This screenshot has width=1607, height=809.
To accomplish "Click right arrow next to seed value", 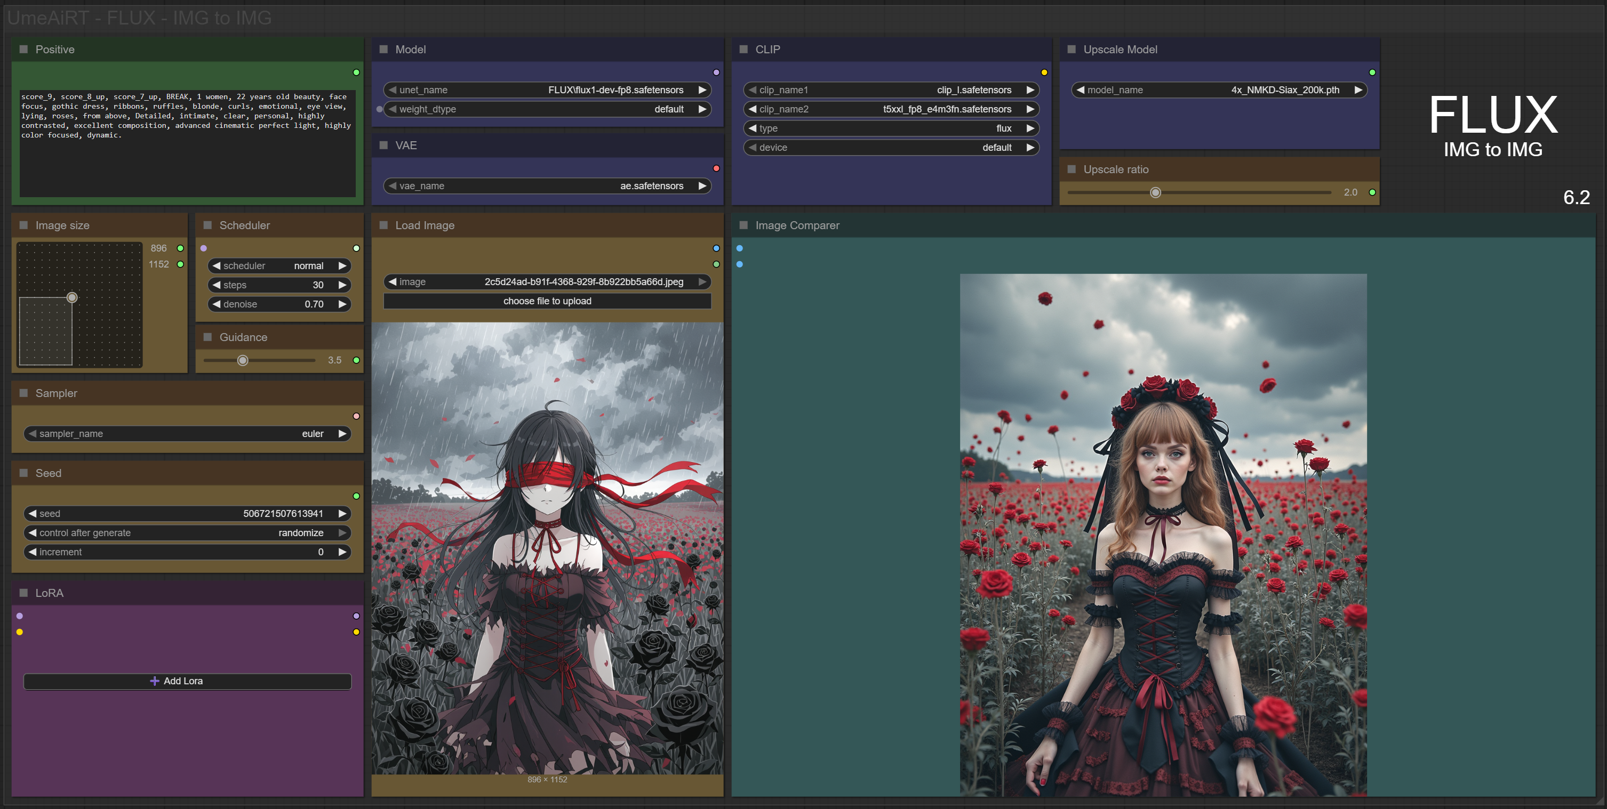I will coord(342,514).
